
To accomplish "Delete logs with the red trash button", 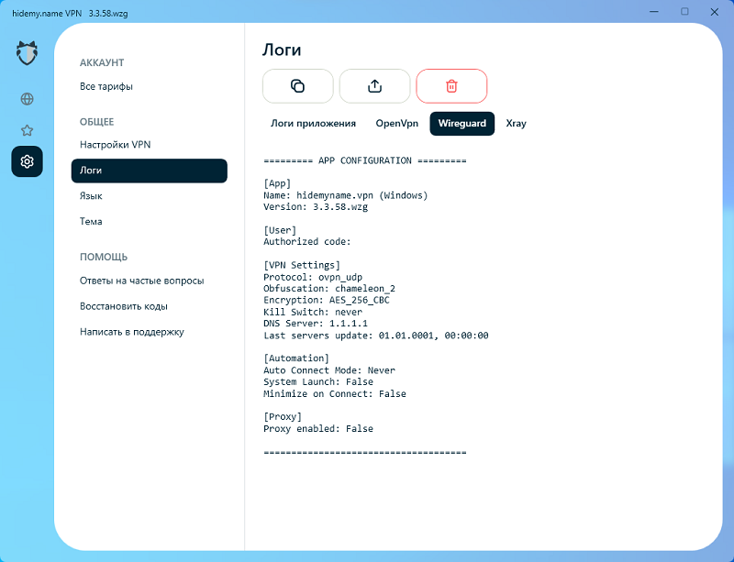I will tap(451, 86).
